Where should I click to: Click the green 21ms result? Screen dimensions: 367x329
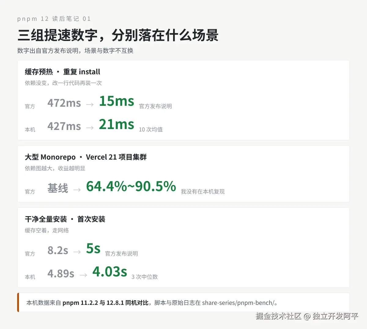(x=117, y=124)
